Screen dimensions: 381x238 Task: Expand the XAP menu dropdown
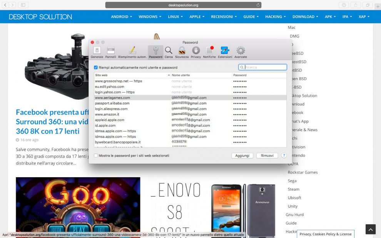click(x=364, y=17)
